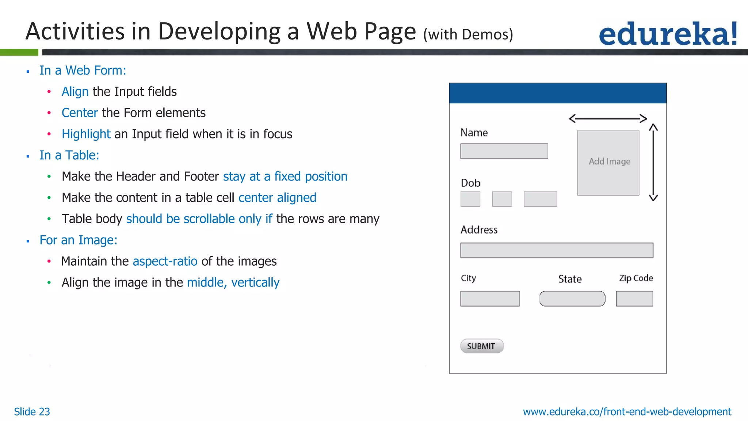748x421 pixels.
Task: Click the first Dob box
Action: coord(470,199)
